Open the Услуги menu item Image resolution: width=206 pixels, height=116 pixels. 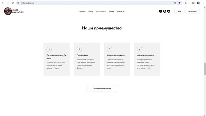[91, 11]
